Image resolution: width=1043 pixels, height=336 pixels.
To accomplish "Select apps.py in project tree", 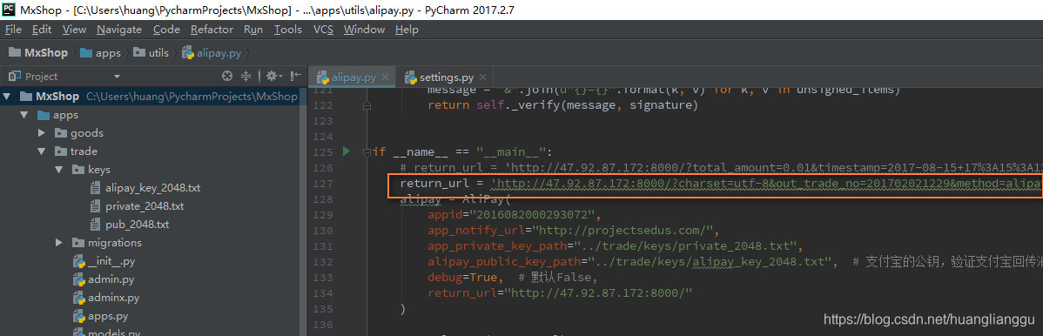I will (108, 316).
